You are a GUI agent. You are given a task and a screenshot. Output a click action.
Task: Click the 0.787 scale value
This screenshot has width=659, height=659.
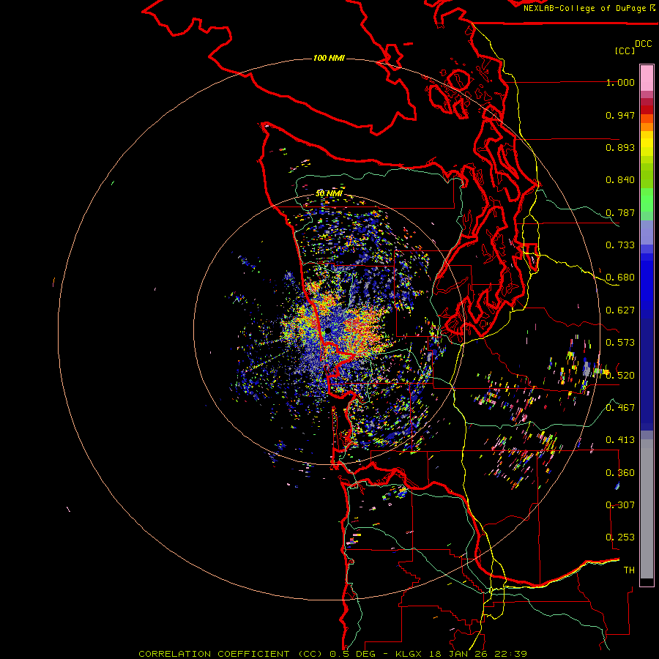click(620, 212)
